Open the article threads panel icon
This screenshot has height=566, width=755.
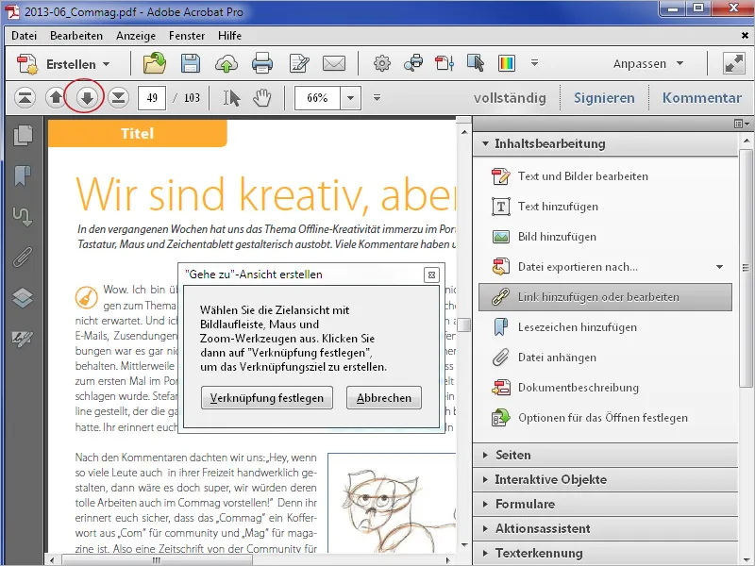23,216
